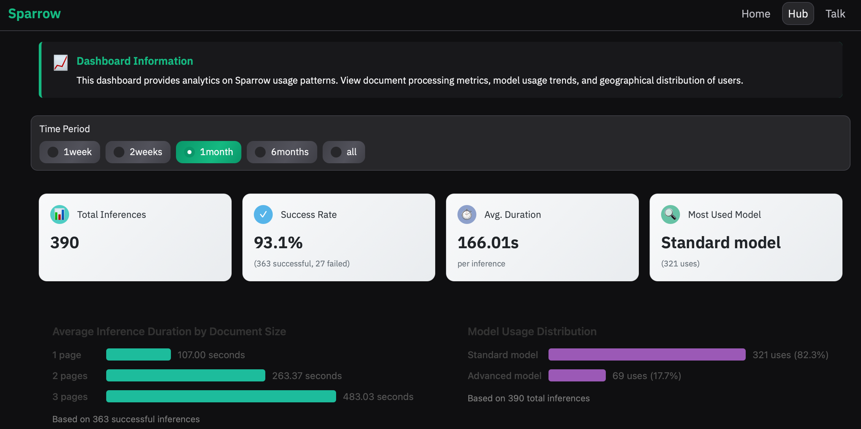This screenshot has width=861, height=429.
Task: Click the 3 pages duration bar
Action: pyautogui.click(x=221, y=396)
